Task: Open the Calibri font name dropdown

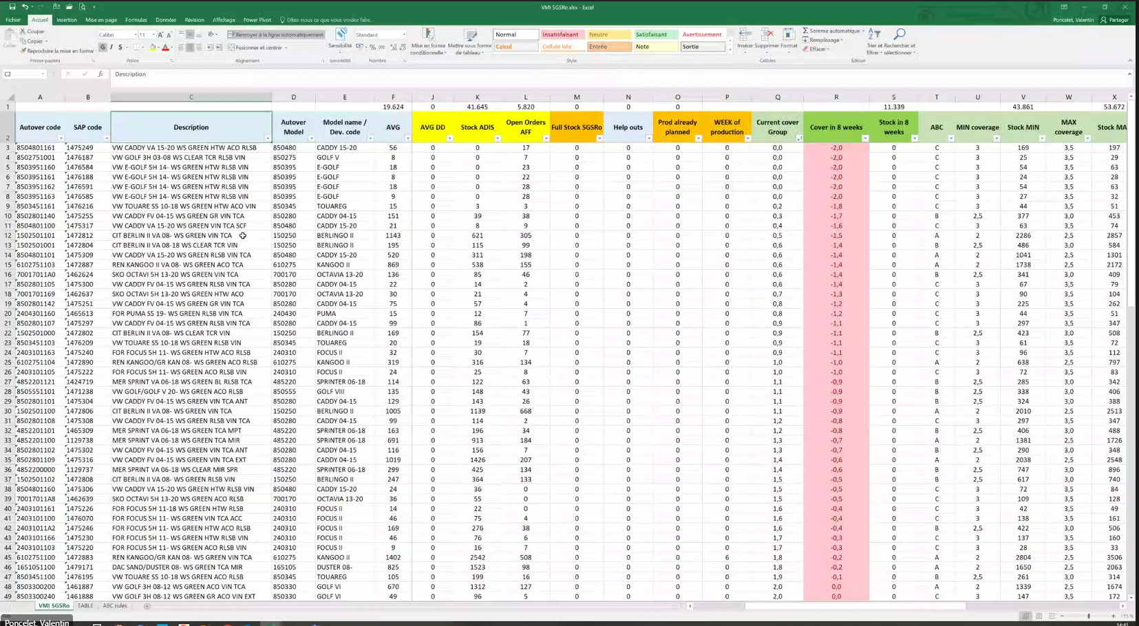Action: (134, 34)
